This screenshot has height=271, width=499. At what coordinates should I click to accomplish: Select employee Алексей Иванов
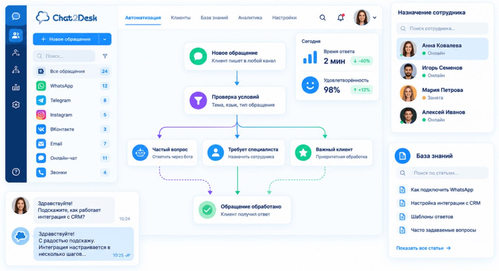tap(442, 115)
